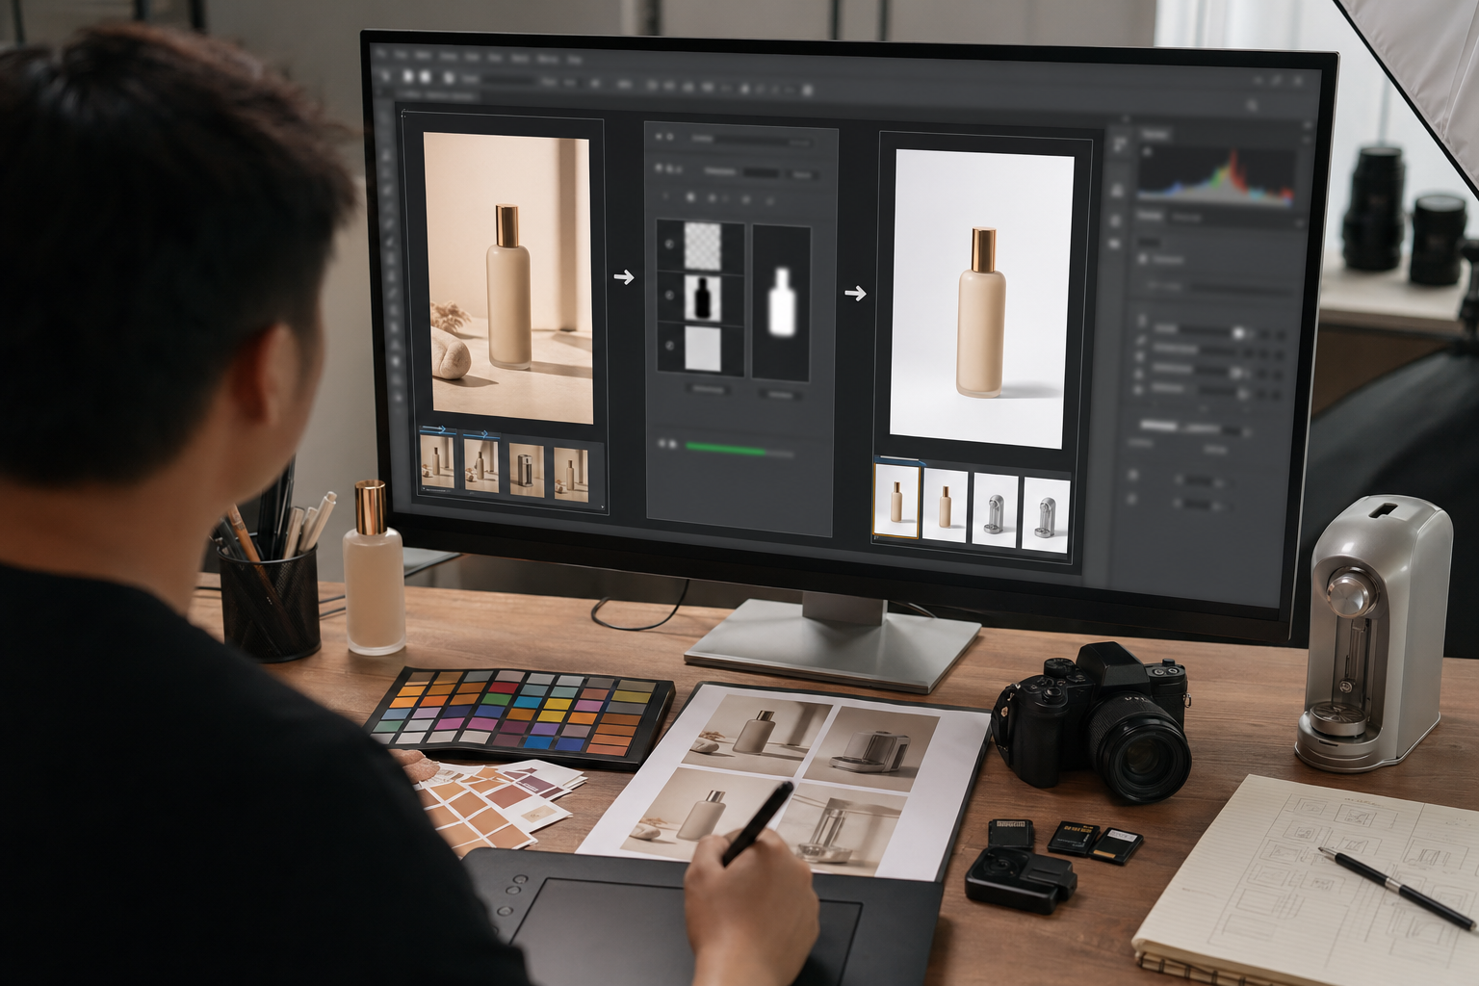The image size is (1479, 986).
Task: Toggle visibility of the white background layer
Action: point(671,341)
